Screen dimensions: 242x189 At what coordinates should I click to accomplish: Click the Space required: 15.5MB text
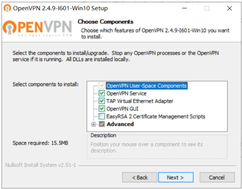pyautogui.click(x=40, y=143)
